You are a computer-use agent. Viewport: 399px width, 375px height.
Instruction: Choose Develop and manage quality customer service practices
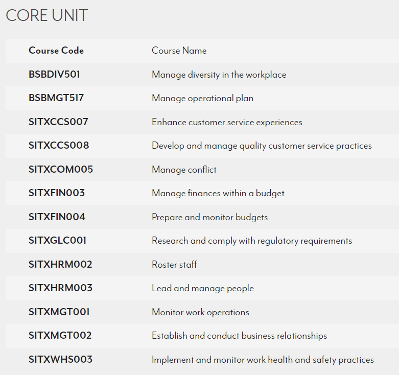[x=262, y=146]
